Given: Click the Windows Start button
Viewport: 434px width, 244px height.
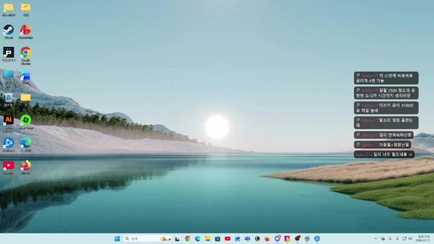Looking at the screenshot, I should click(x=117, y=238).
